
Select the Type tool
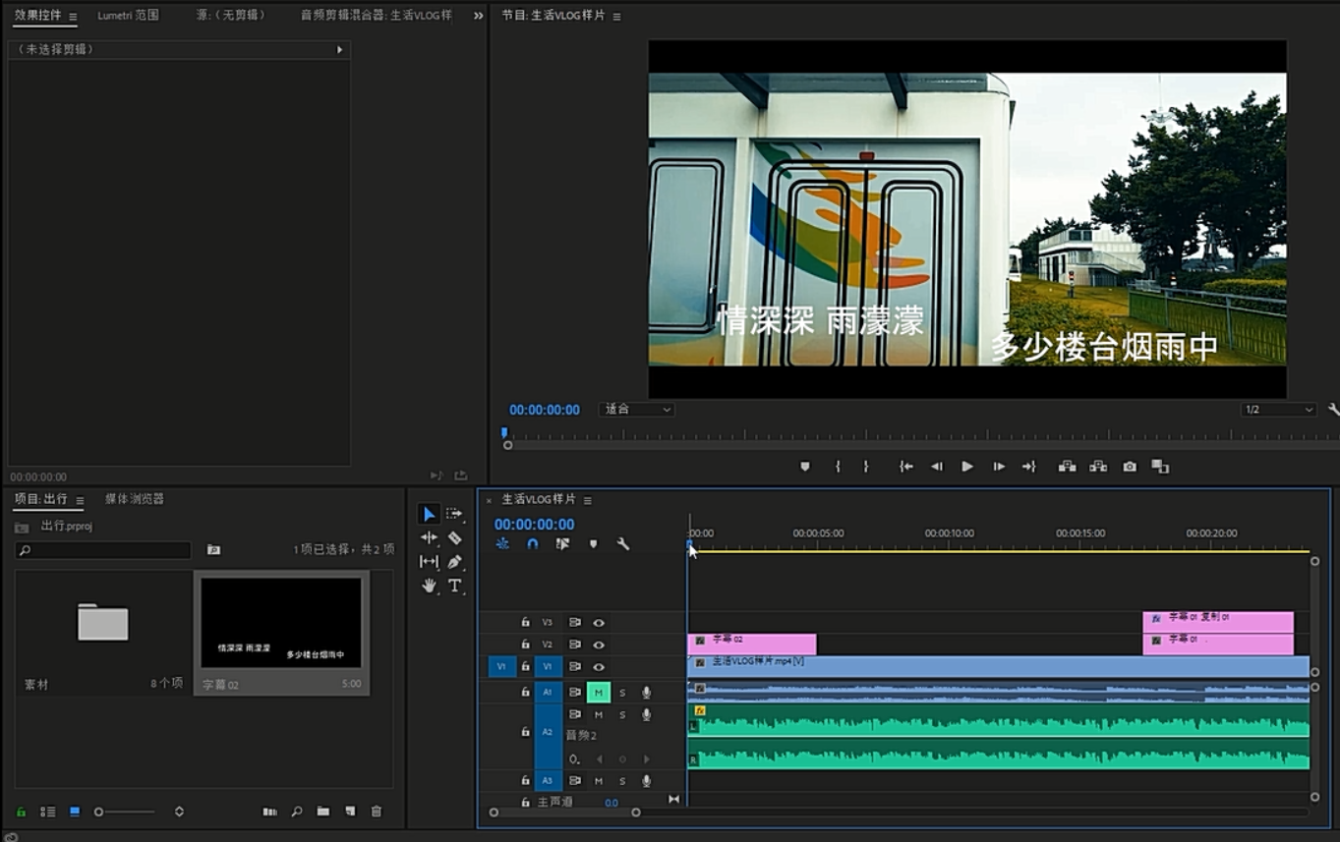(454, 586)
